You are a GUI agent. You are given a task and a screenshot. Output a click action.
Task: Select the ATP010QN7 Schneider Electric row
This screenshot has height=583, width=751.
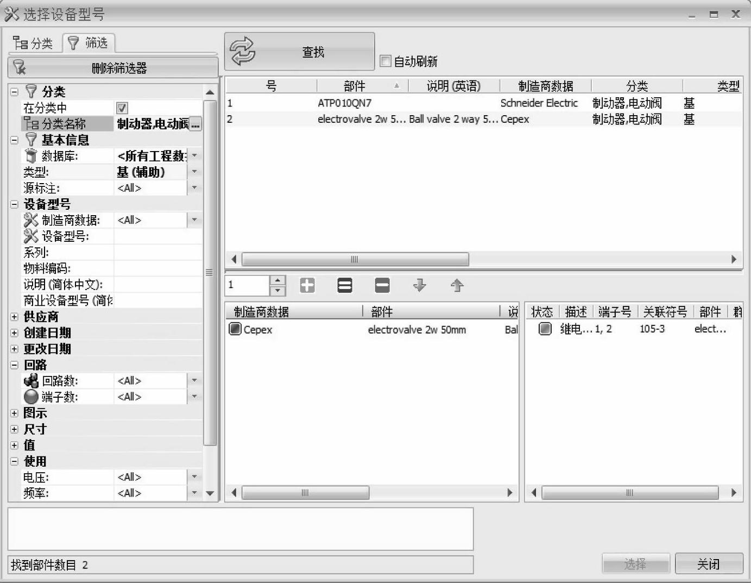(x=484, y=103)
